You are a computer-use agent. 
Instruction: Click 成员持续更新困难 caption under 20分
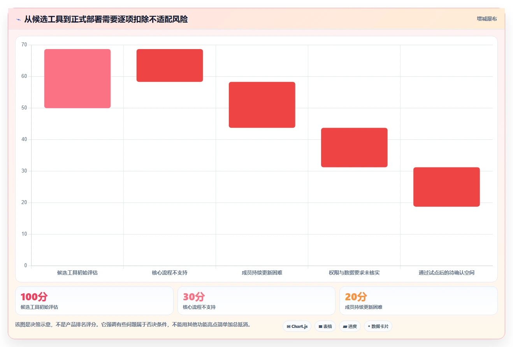[364, 307]
